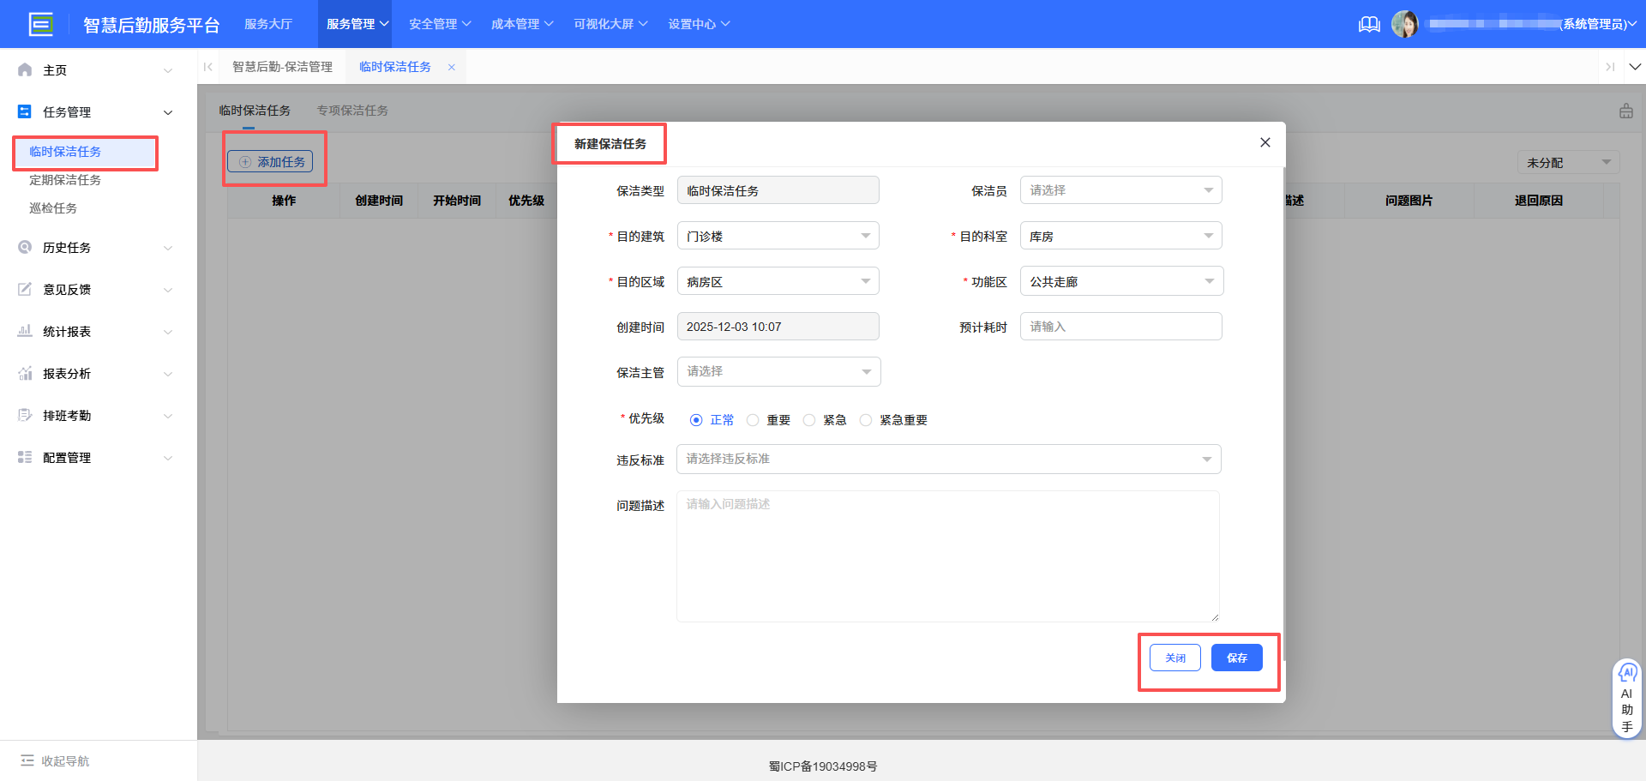Screen dimensions: 1646x781
Task: Click the scroll-to-last-tab arrow icon
Action: pos(1611,66)
